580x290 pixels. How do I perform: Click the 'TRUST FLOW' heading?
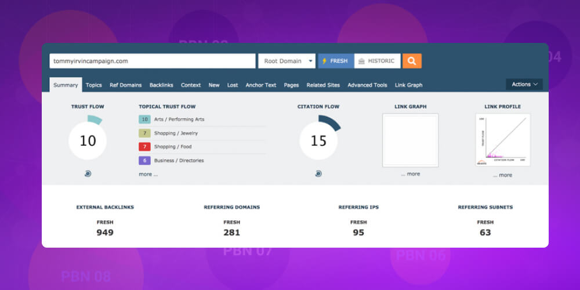coord(88,107)
